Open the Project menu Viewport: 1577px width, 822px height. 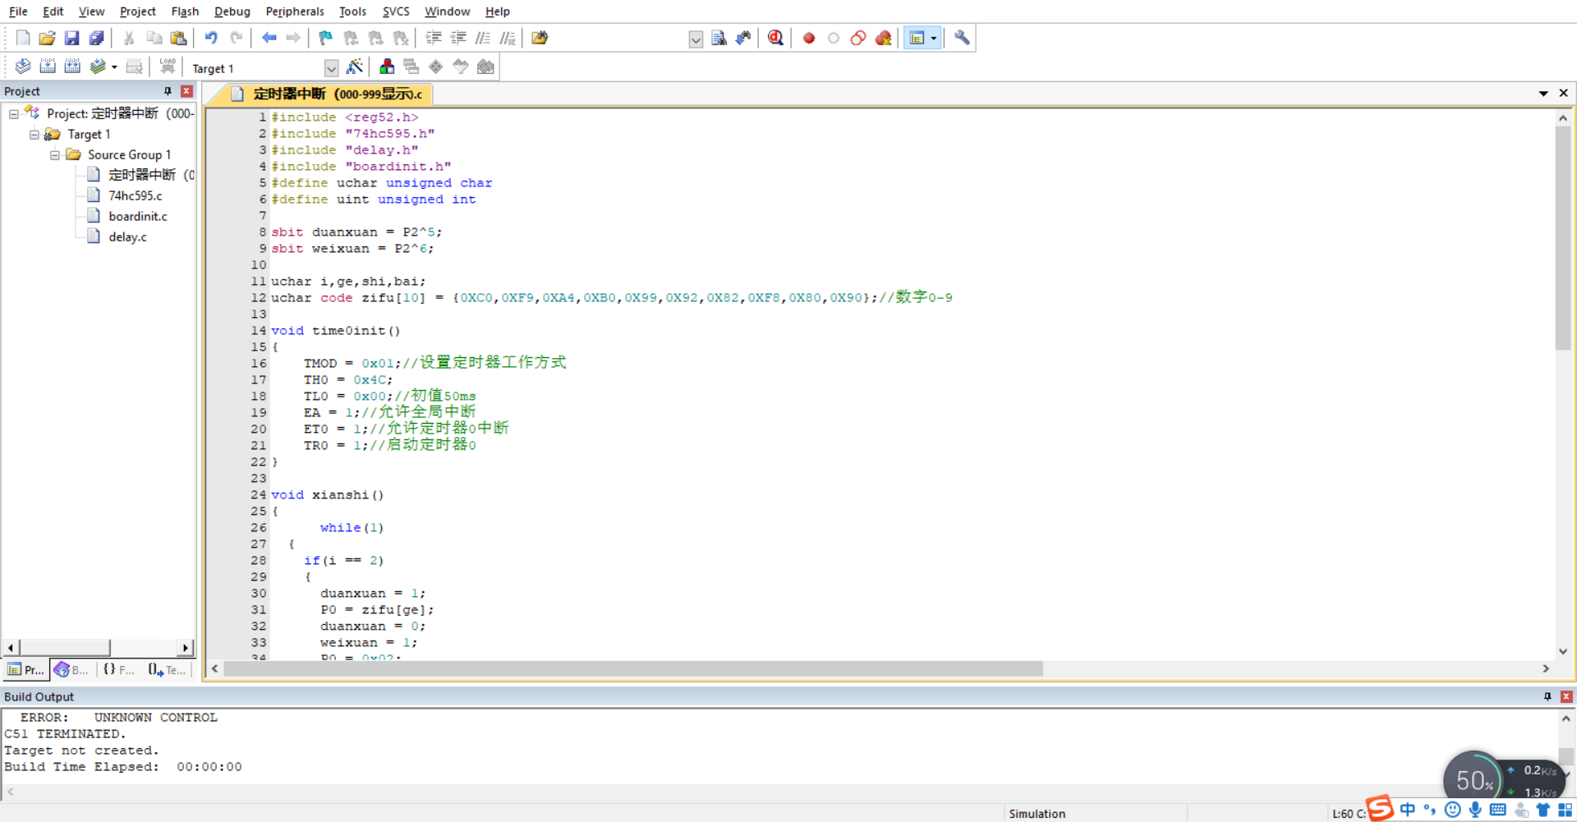coord(137,11)
